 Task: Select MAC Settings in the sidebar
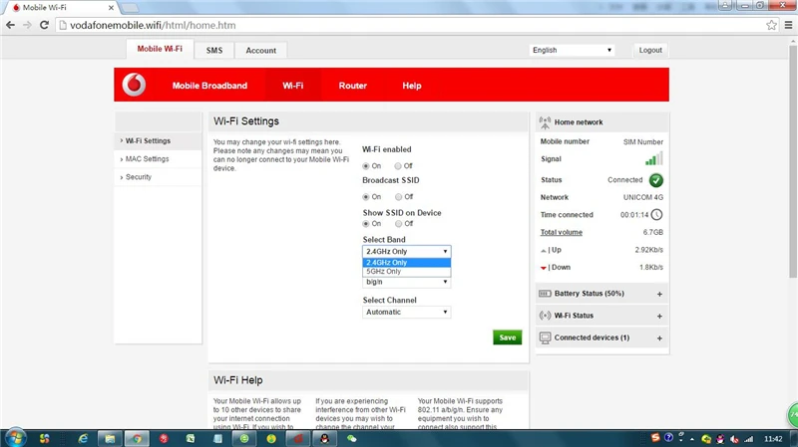click(159, 159)
